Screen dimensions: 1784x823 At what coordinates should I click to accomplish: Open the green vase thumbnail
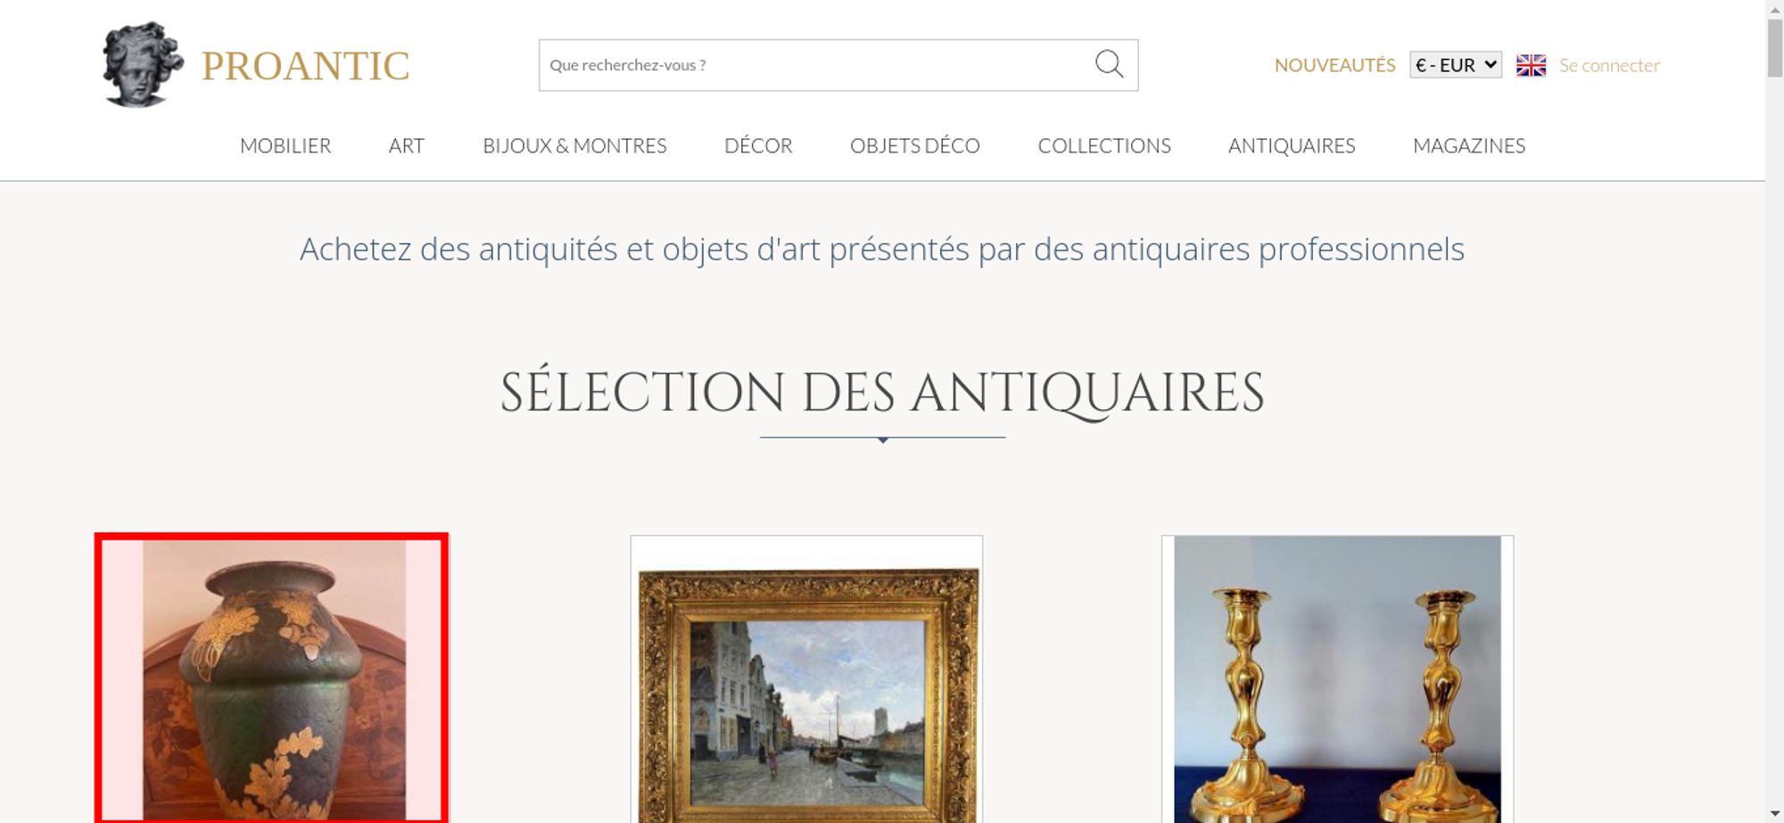point(272,679)
